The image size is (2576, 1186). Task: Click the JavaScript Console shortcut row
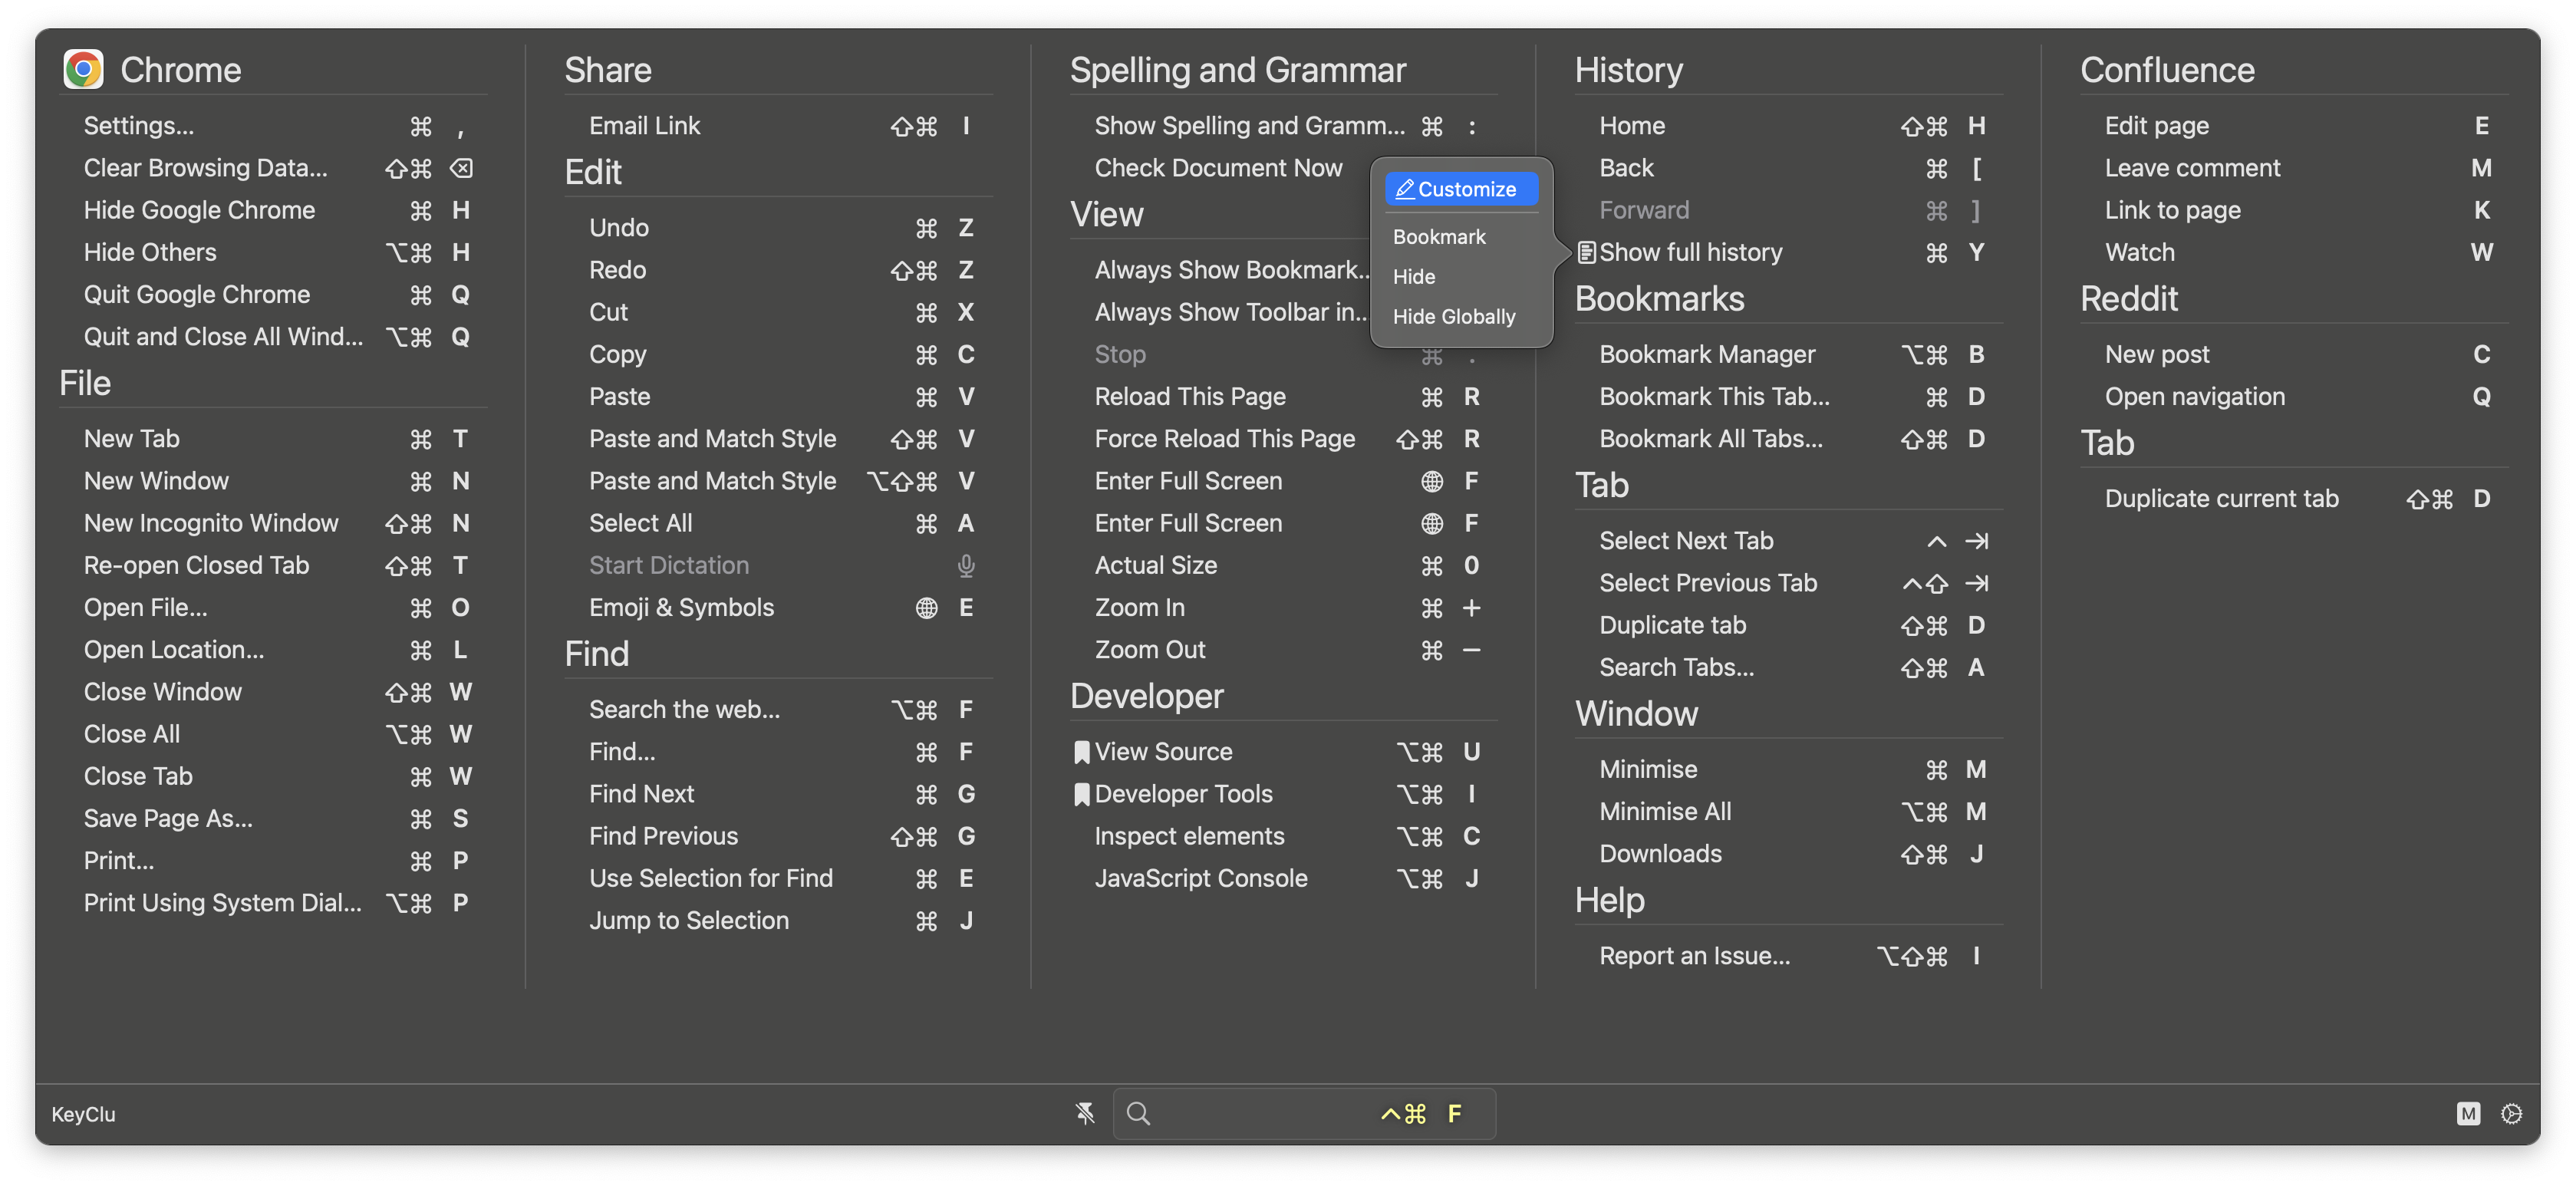tap(1201, 878)
